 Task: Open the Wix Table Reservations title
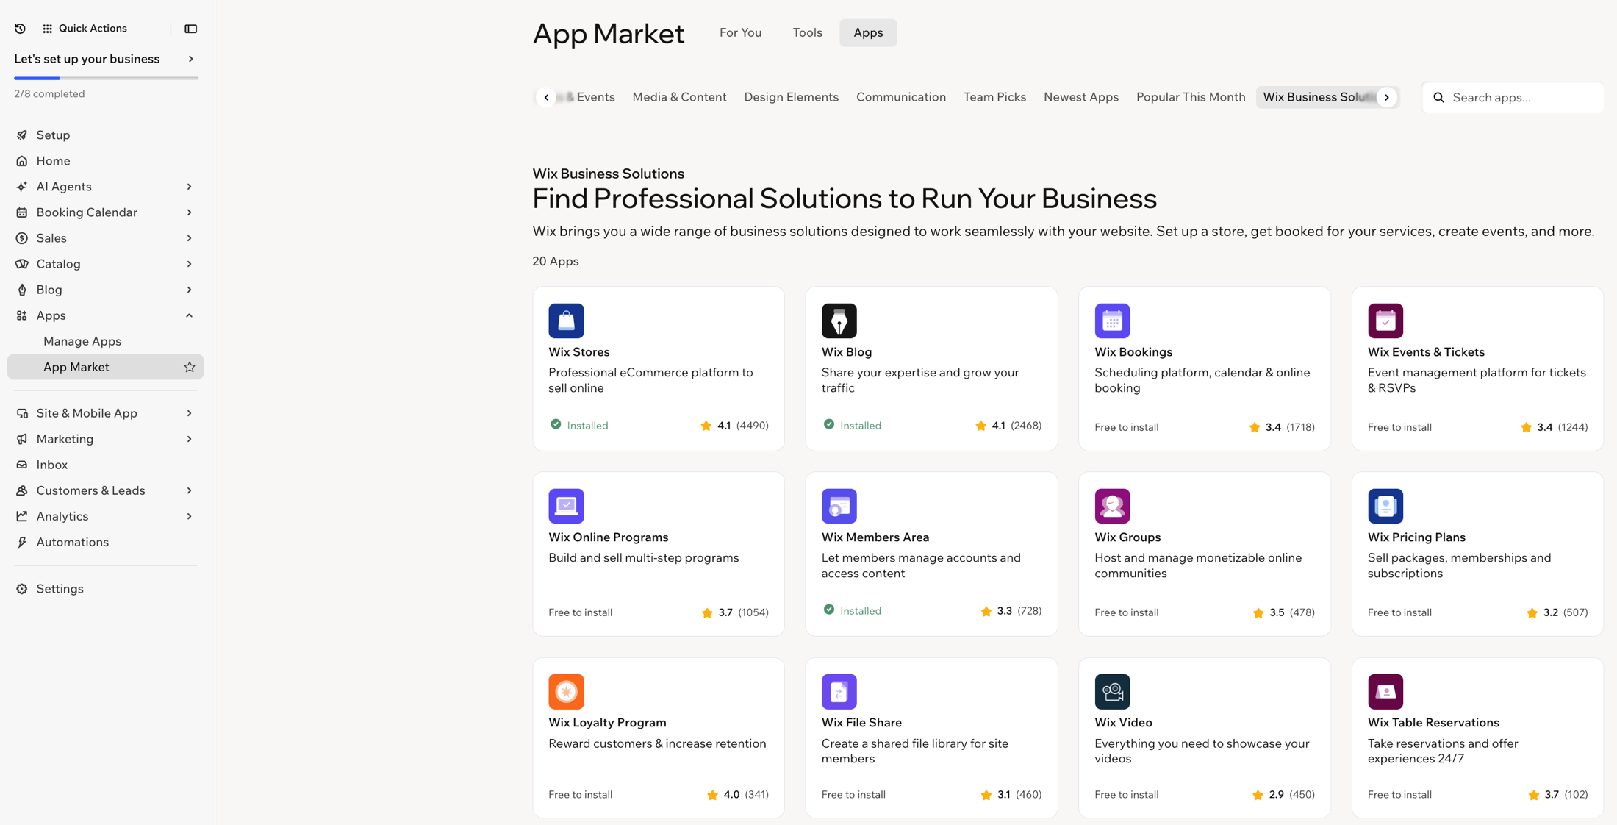(x=1433, y=723)
